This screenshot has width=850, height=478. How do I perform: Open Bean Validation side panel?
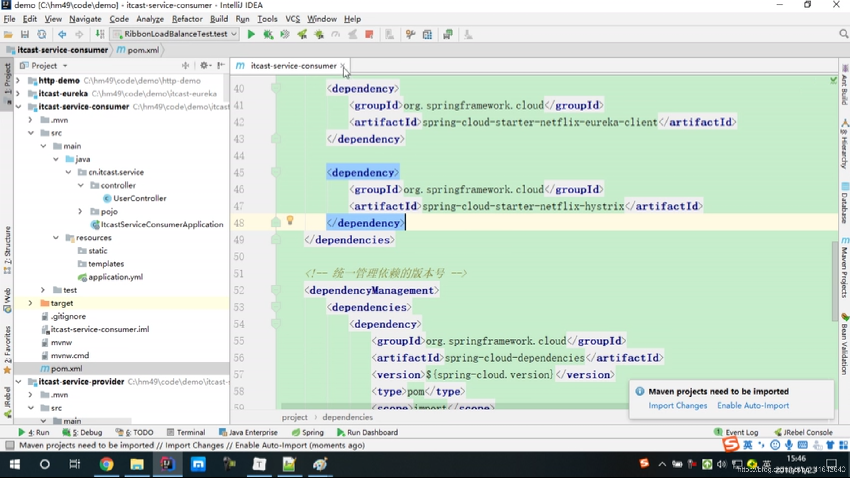coord(845,344)
